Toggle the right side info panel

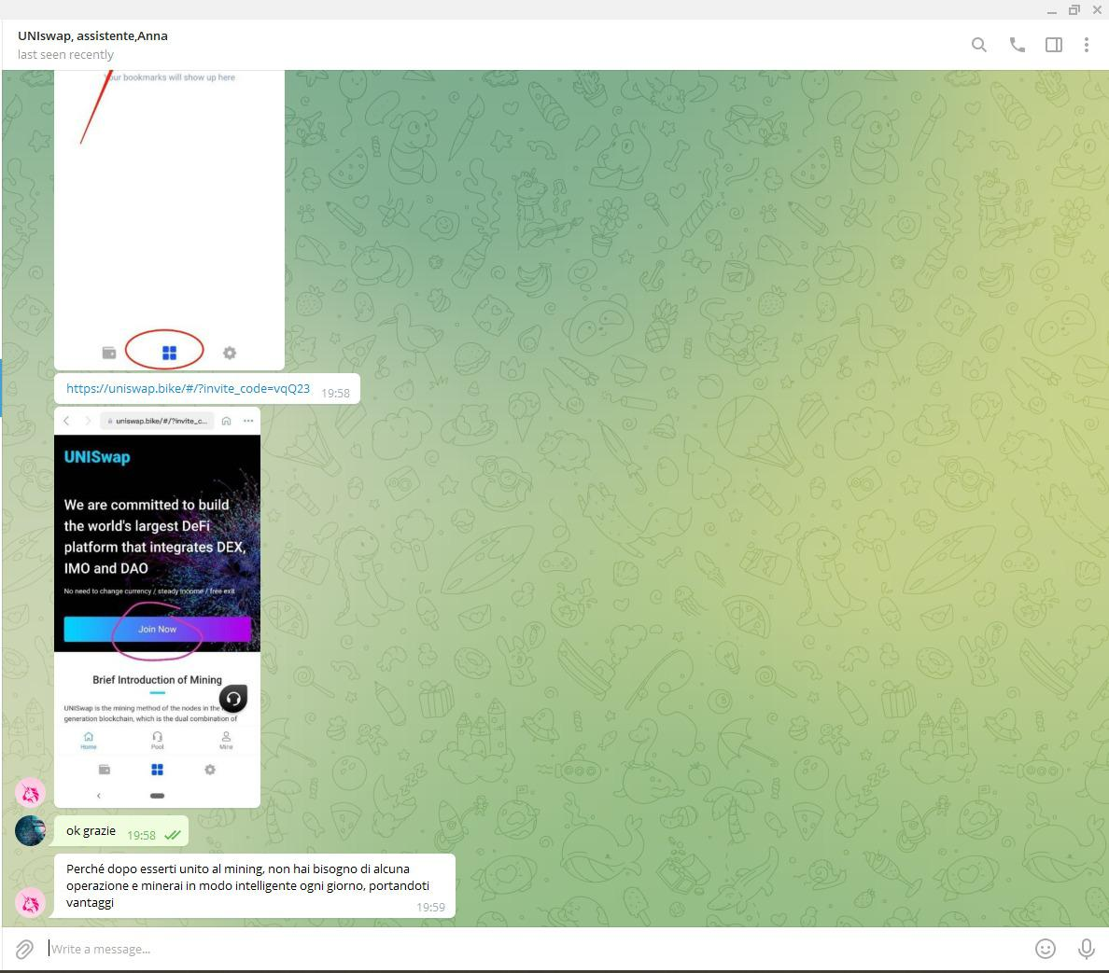coord(1054,45)
